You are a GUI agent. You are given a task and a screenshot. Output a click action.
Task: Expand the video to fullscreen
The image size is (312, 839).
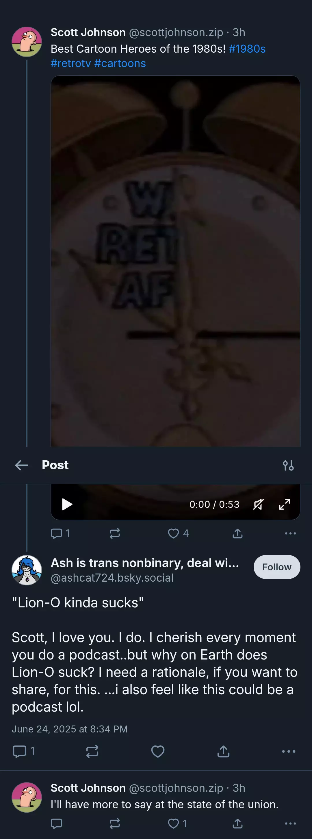tap(284, 504)
